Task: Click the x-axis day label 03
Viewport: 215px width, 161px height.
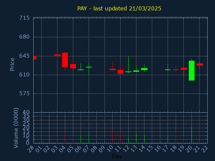Action: tap(54, 149)
